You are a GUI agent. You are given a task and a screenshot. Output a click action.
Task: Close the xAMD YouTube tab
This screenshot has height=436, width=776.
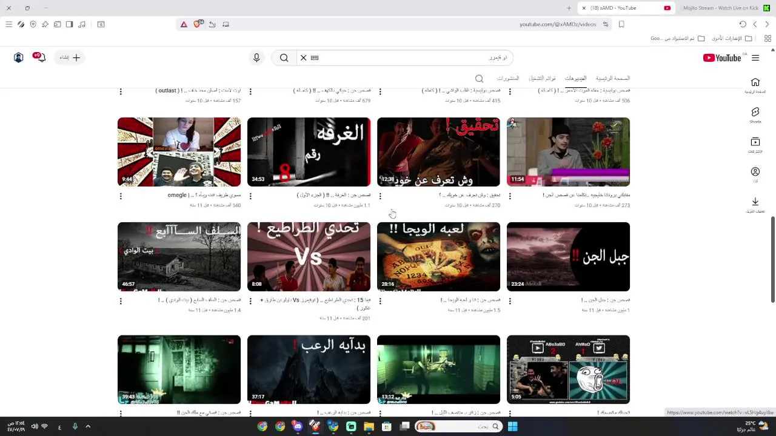click(x=584, y=8)
